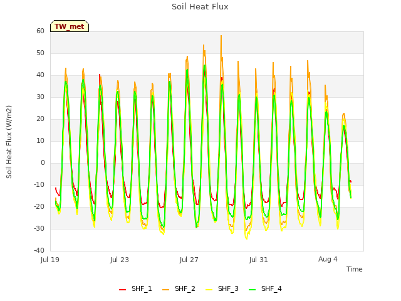Image resolution: width=401 pixels, height=301 pixels.
Task: Click the -30 y-axis tick label
Action: (x=39, y=228)
